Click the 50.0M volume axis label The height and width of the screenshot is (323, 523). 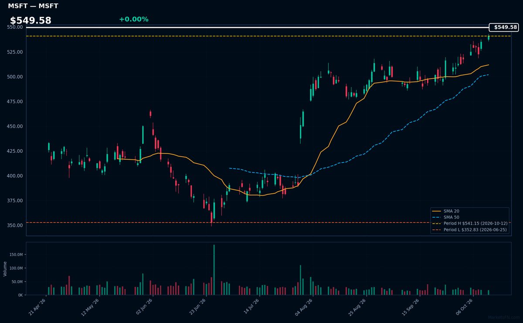pos(17,282)
